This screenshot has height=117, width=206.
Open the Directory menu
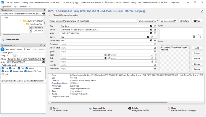23,6
